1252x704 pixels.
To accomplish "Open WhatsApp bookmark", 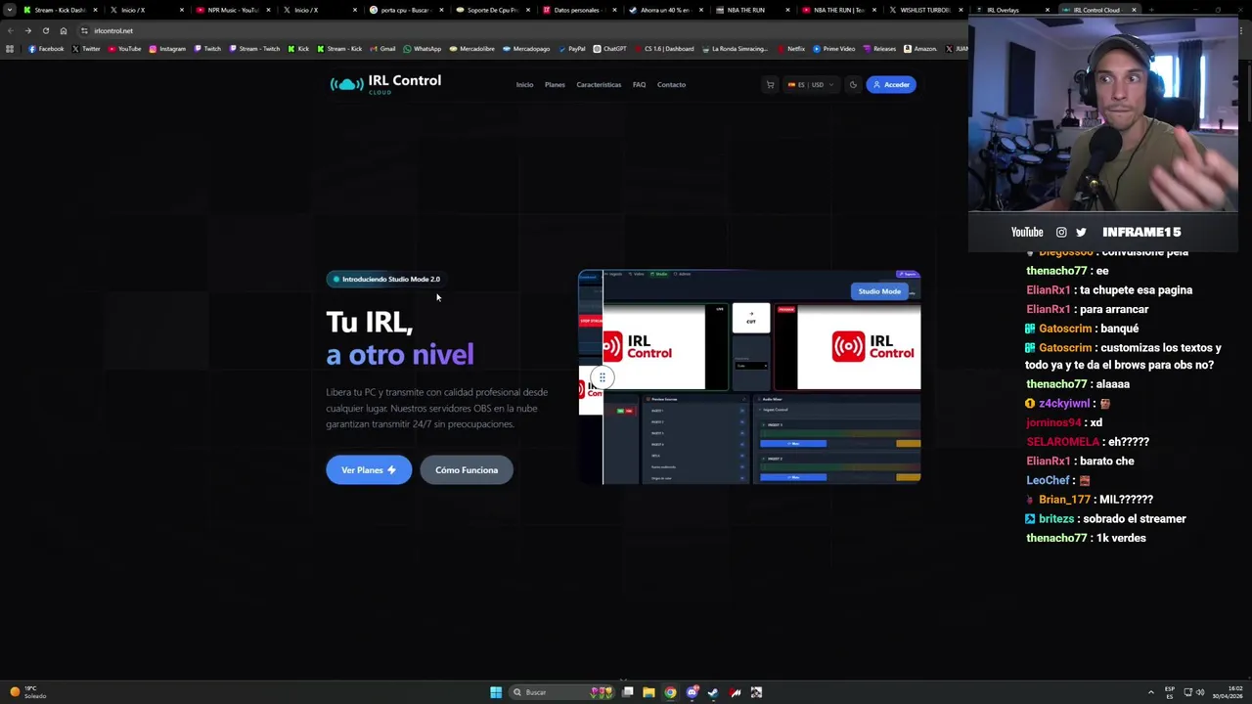I will tap(422, 49).
